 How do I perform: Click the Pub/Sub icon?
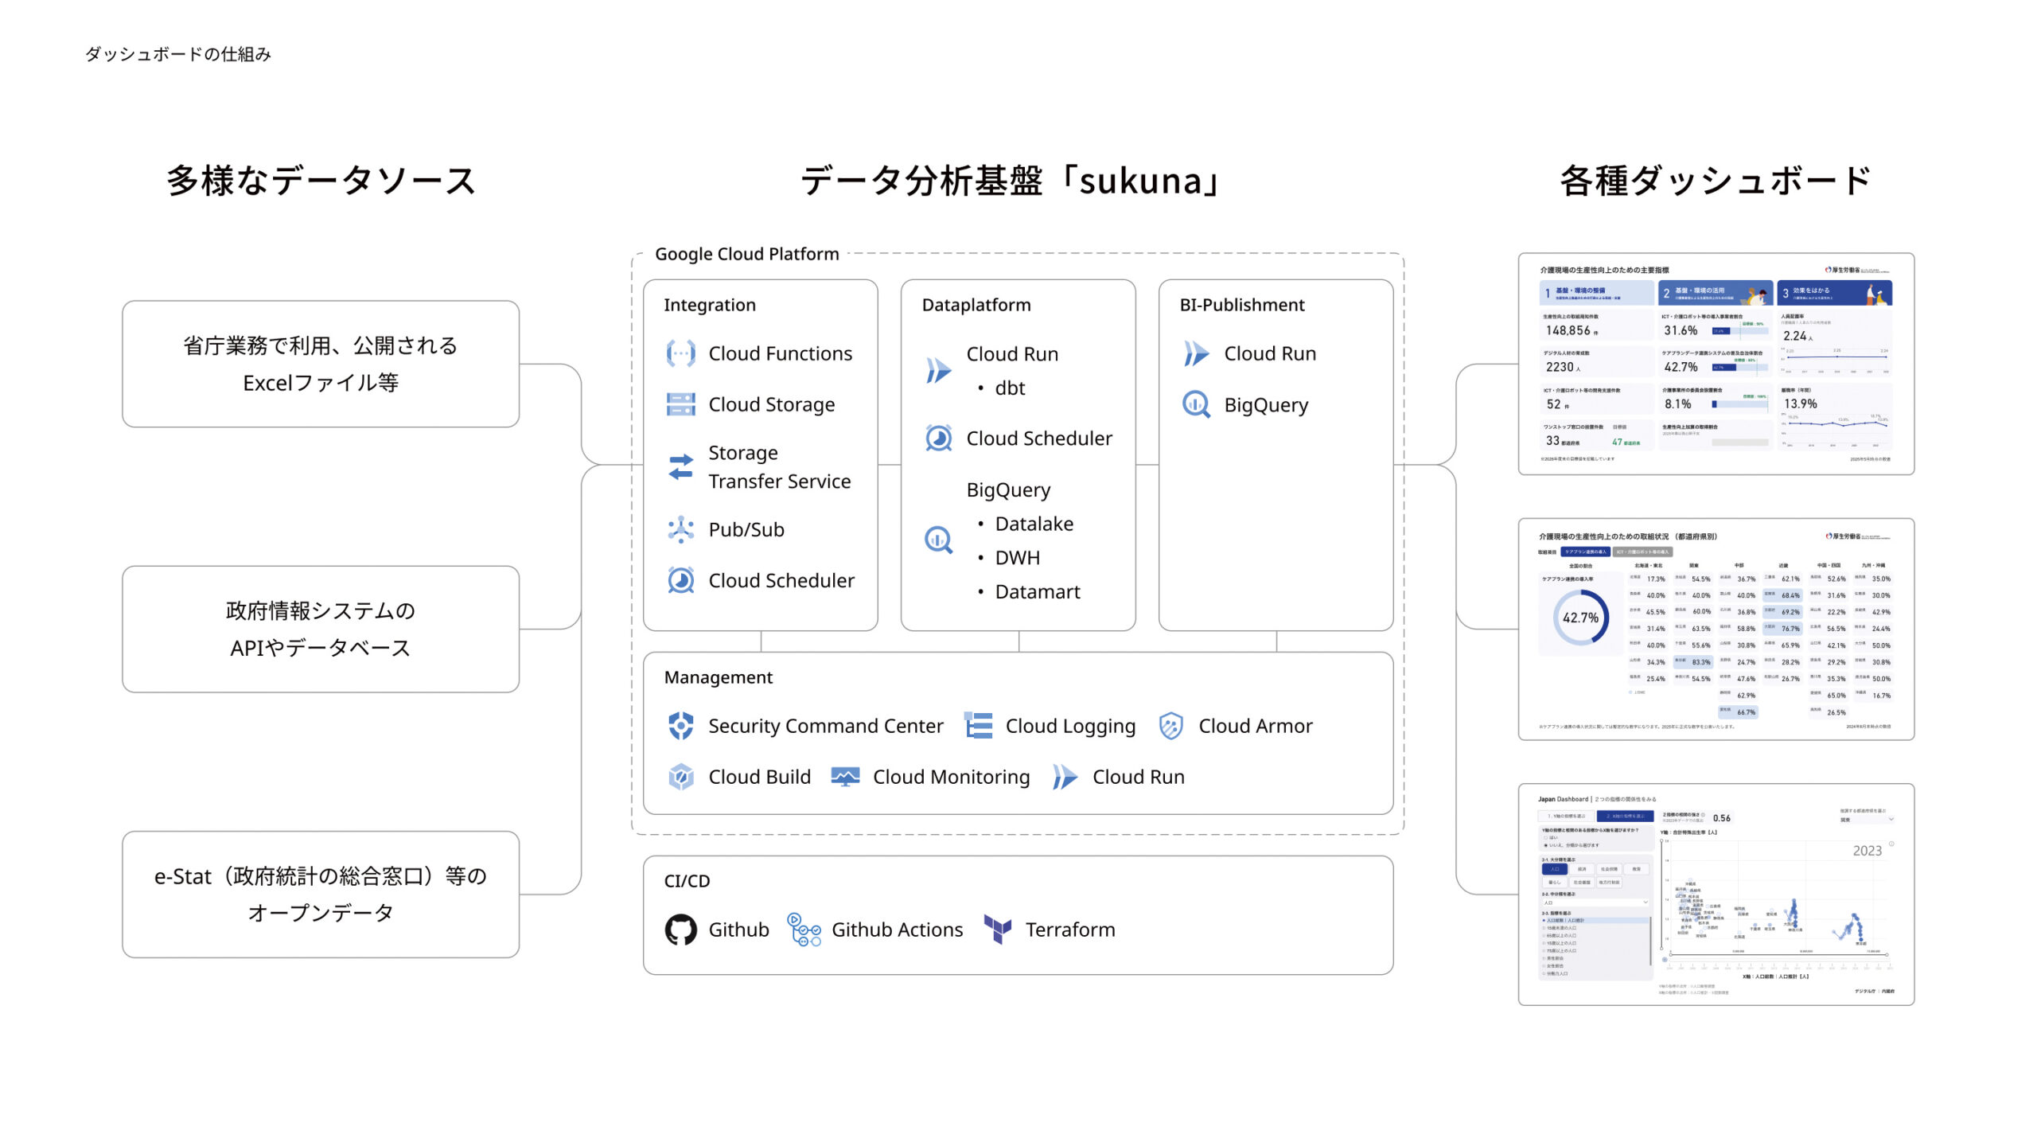point(680,529)
